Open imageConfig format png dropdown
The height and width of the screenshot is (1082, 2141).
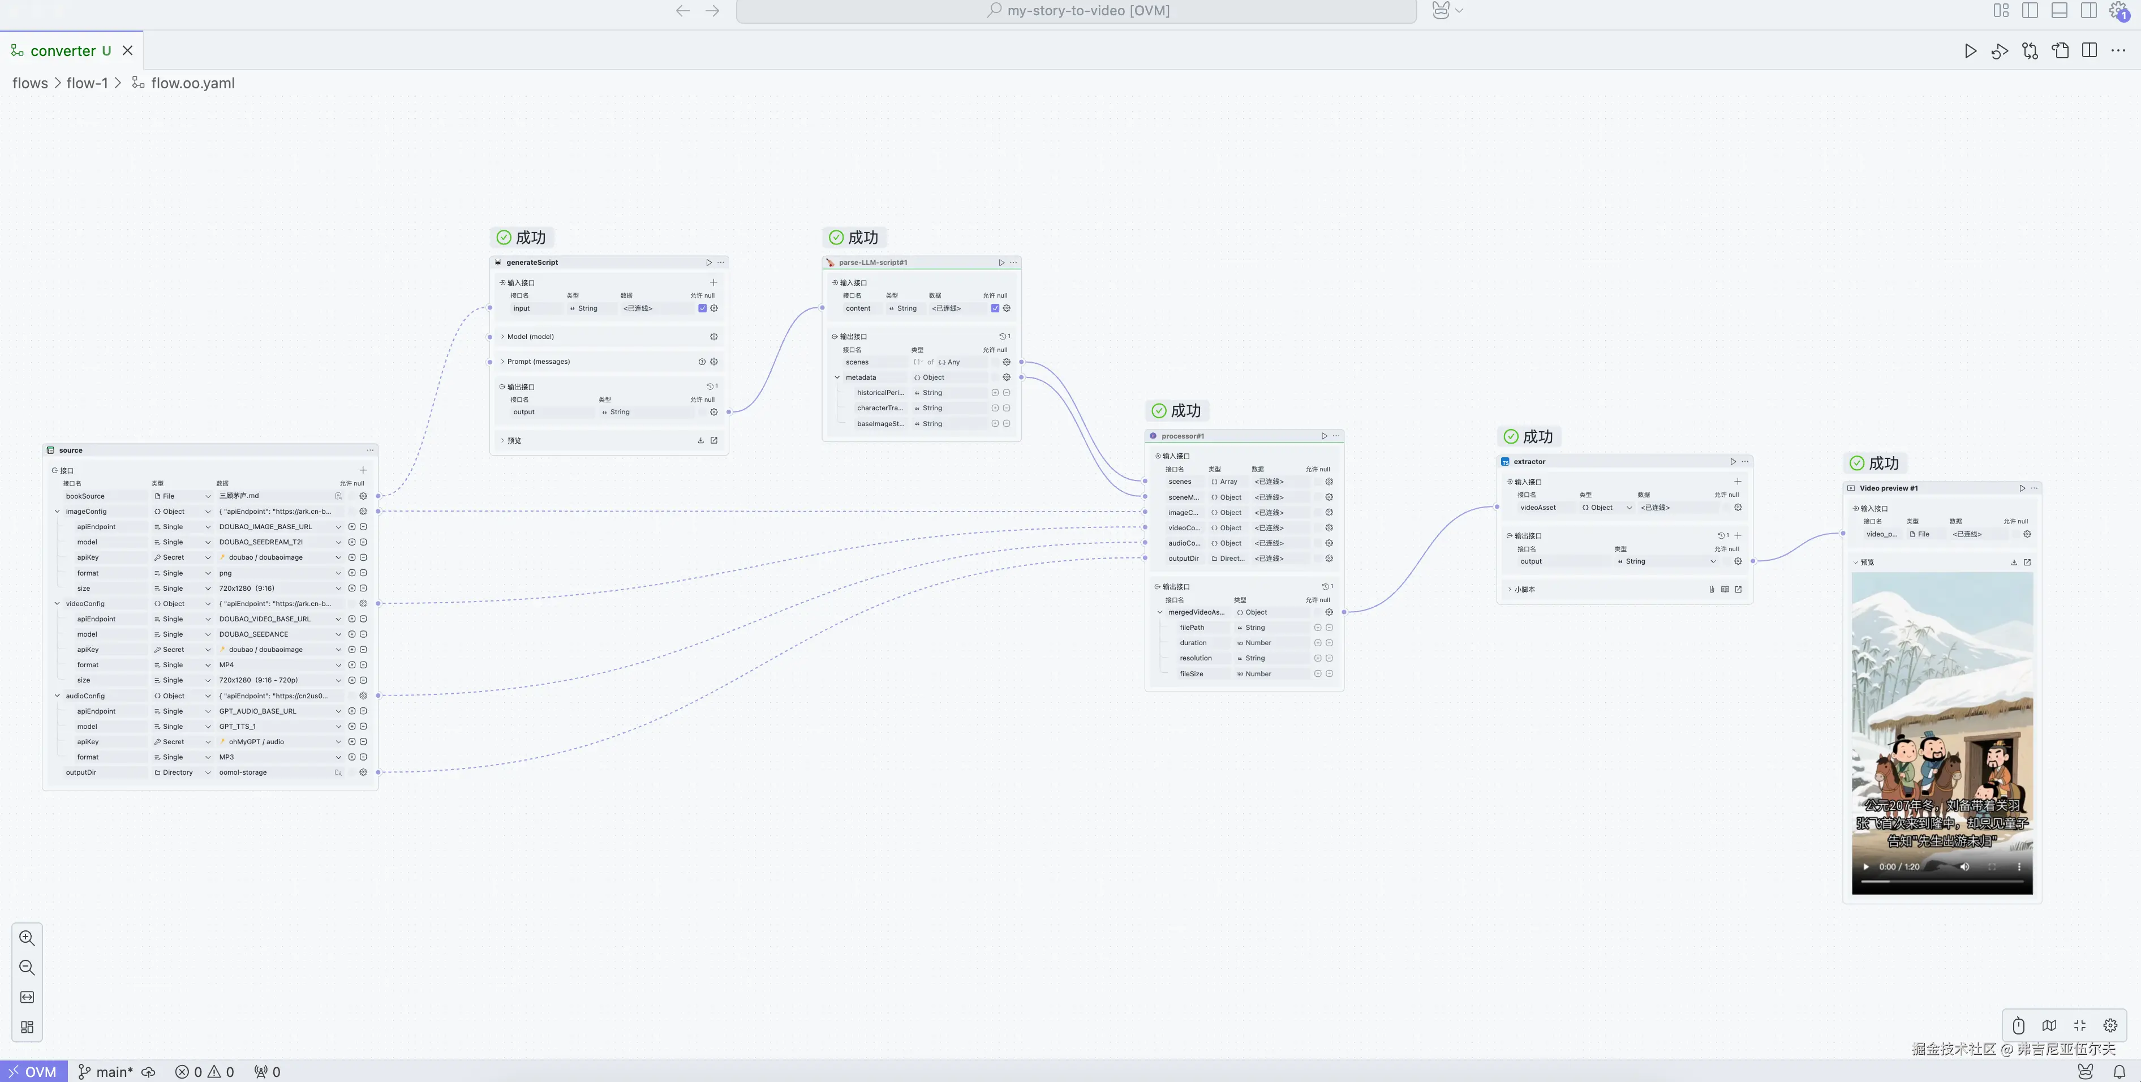pyautogui.click(x=338, y=573)
